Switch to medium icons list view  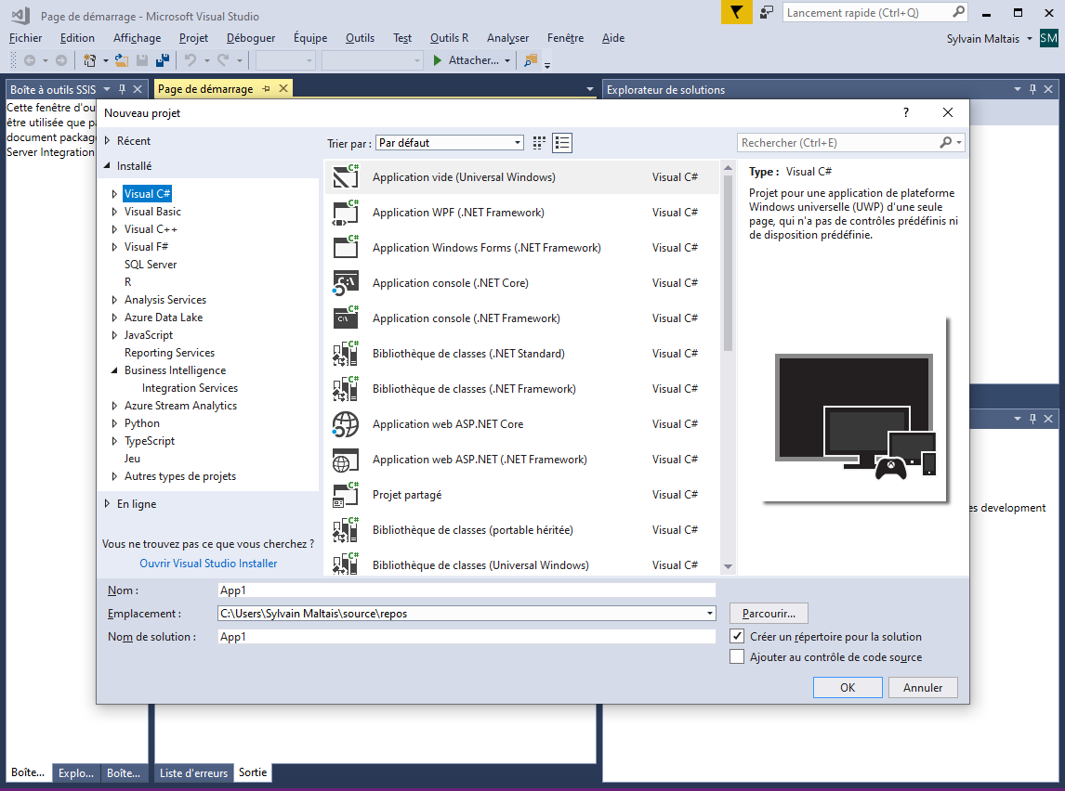(562, 143)
